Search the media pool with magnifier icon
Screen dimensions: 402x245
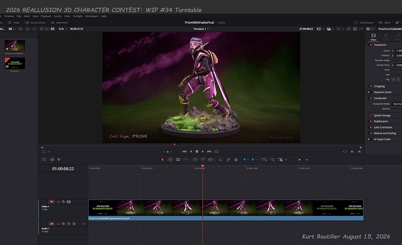point(20,29)
